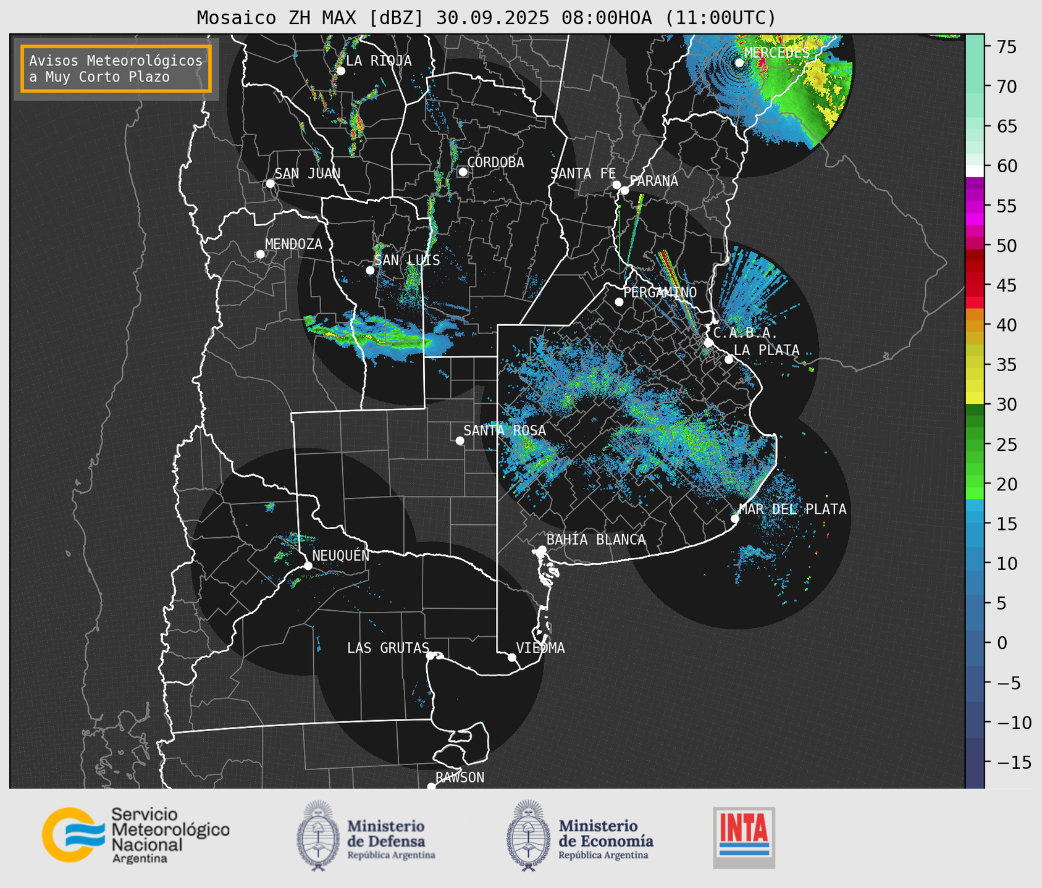Click the Servicio Meteorológico Nacional sun logo
Viewport: 1042px width, 888px height.
(72, 834)
